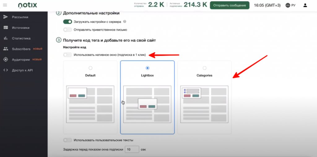Click the Источники sidebar icon
This screenshot has width=317, height=157.
tap(5, 28)
